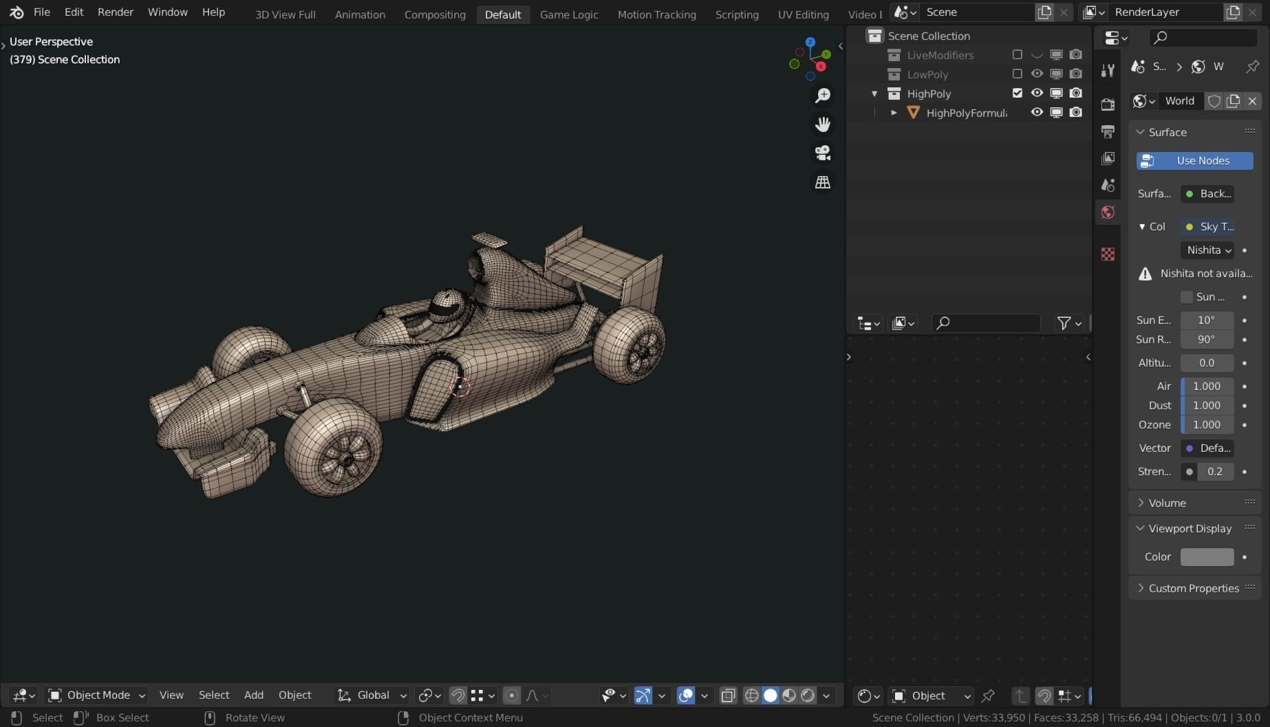This screenshot has height=727, width=1270.
Task: Toggle snapping magnet in viewport header
Action: 458,695
